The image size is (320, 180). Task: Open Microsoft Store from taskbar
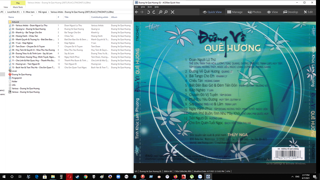tap(45, 177)
